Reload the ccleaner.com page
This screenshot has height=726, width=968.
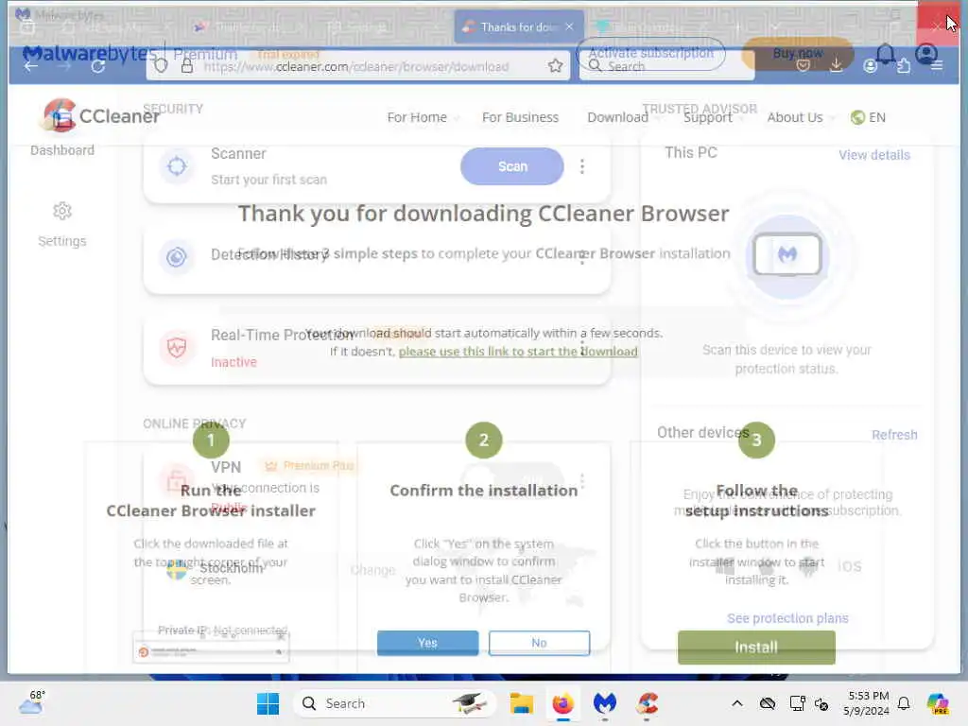point(97,66)
